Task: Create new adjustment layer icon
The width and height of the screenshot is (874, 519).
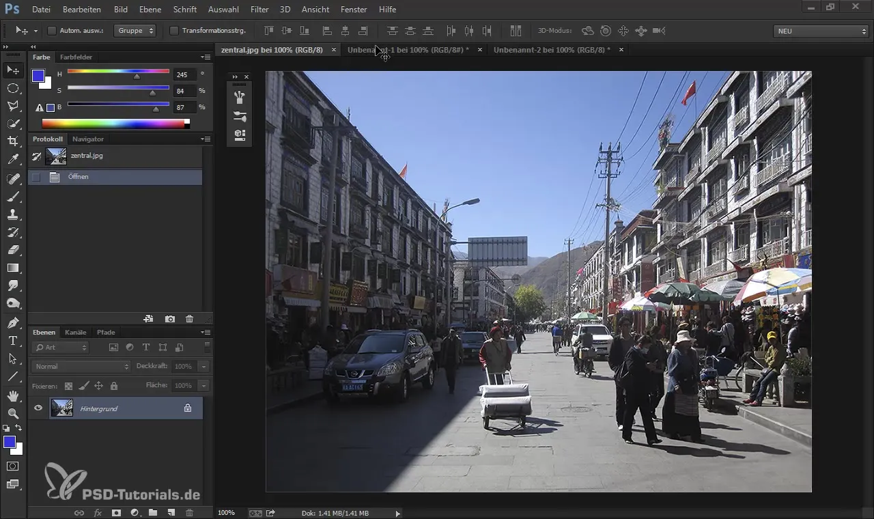Action: [x=135, y=512]
